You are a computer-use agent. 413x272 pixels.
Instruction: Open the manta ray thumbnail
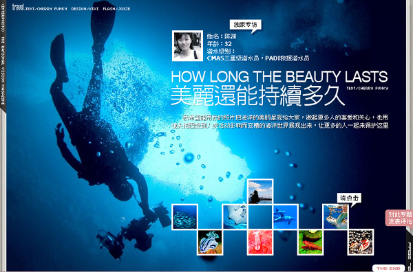235,217
